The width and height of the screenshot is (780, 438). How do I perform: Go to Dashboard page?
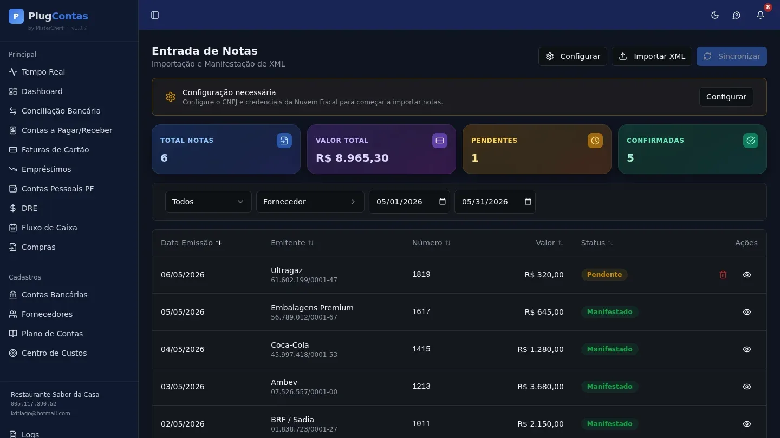click(x=69, y=91)
